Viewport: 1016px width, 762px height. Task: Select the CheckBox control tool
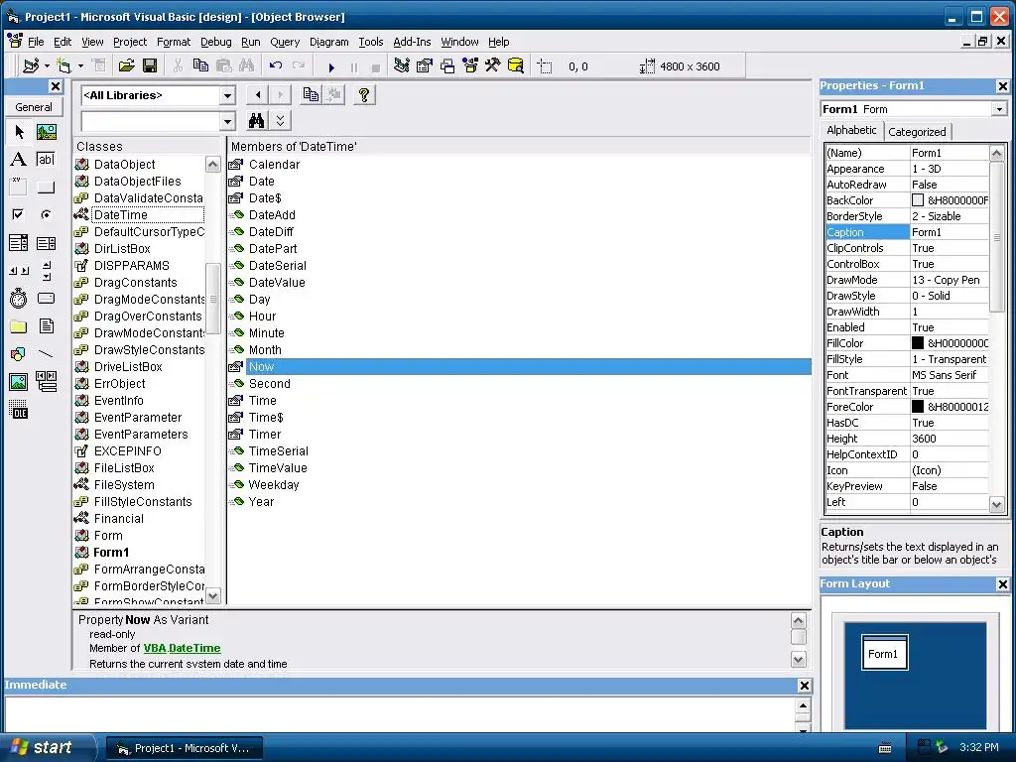pyautogui.click(x=19, y=214)
